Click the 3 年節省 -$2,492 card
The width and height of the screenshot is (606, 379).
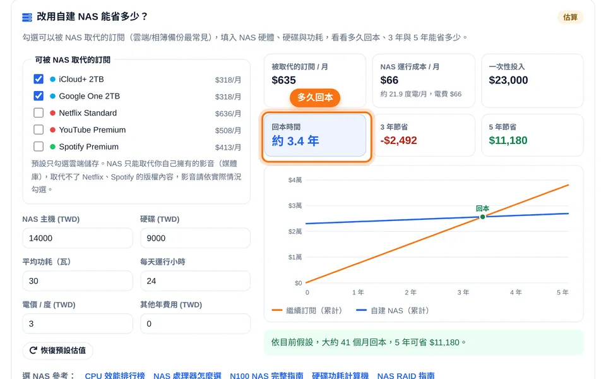point(424,135)
